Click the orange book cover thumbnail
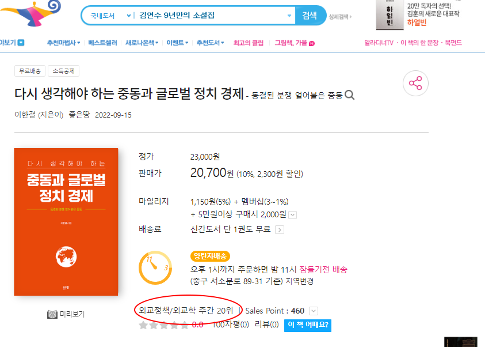The height and width of the screenshot is (347, 485). [66, 222]
